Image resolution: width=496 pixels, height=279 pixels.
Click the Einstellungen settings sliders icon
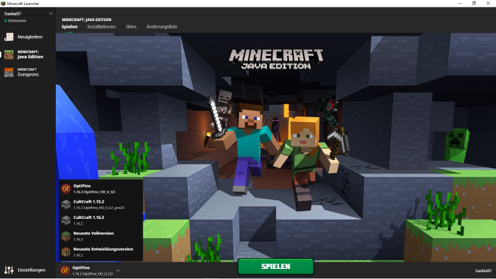pyautogui.click(x=9, y=270)
